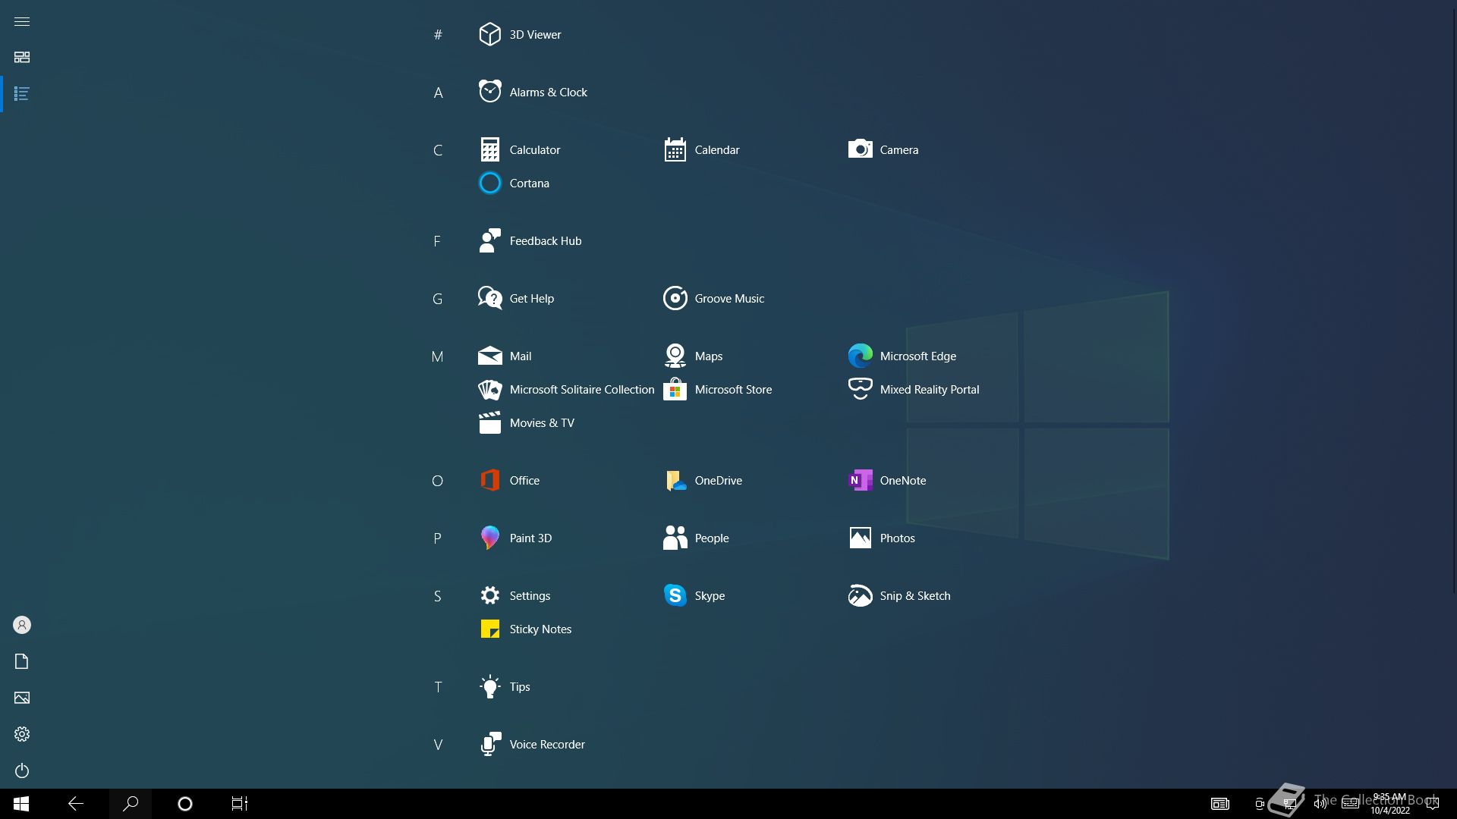Viewport: 1457px width, 819px height.
Task: Launch Maps
Action: 693,356
